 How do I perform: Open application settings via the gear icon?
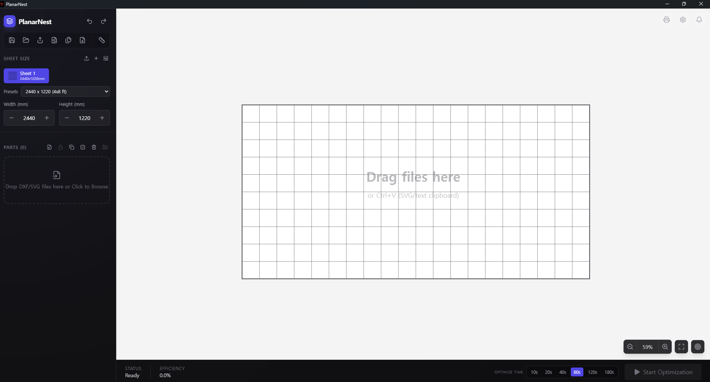pyautogui.click(x=683, y=20)
